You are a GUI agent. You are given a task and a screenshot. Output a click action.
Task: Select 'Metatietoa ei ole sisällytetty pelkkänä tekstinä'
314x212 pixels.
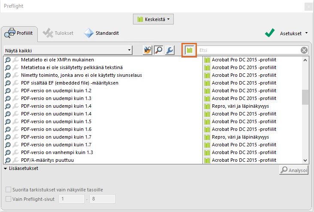tap(72, 67)
